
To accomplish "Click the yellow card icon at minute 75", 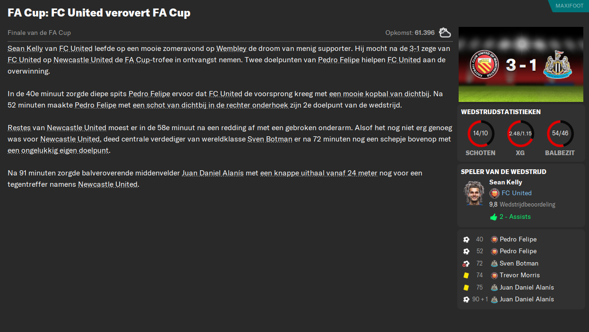I will (x=466, y=288).
